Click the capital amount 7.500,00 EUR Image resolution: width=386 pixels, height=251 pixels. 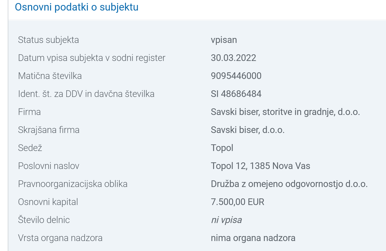[238, 202]
